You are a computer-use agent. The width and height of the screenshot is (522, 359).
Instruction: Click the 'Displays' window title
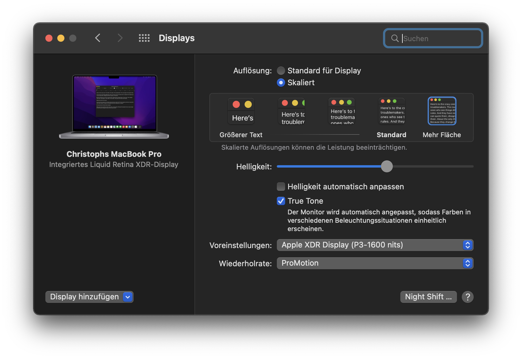point(177,38)
